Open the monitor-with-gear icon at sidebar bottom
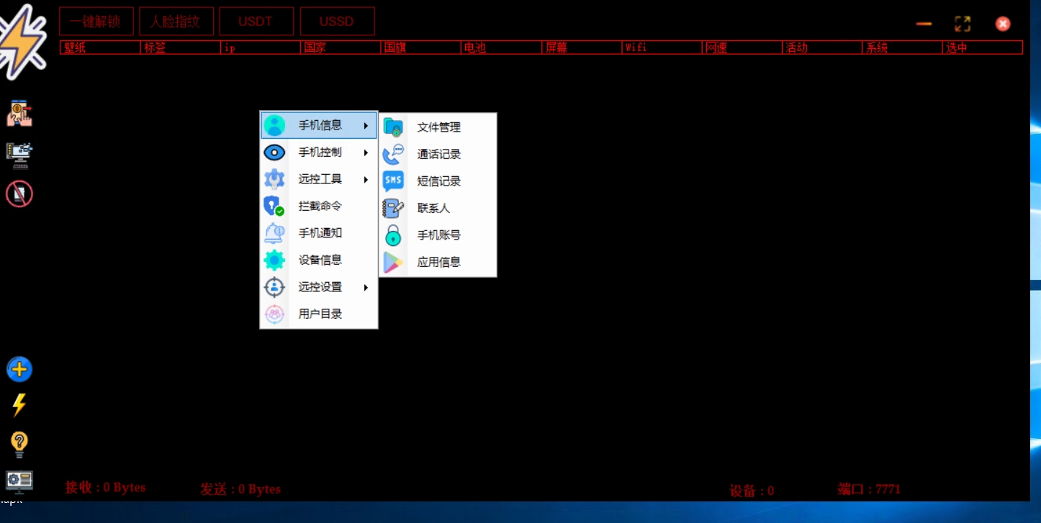The height and width of the screenshot is (523, 1041). (x=19, y=481)
